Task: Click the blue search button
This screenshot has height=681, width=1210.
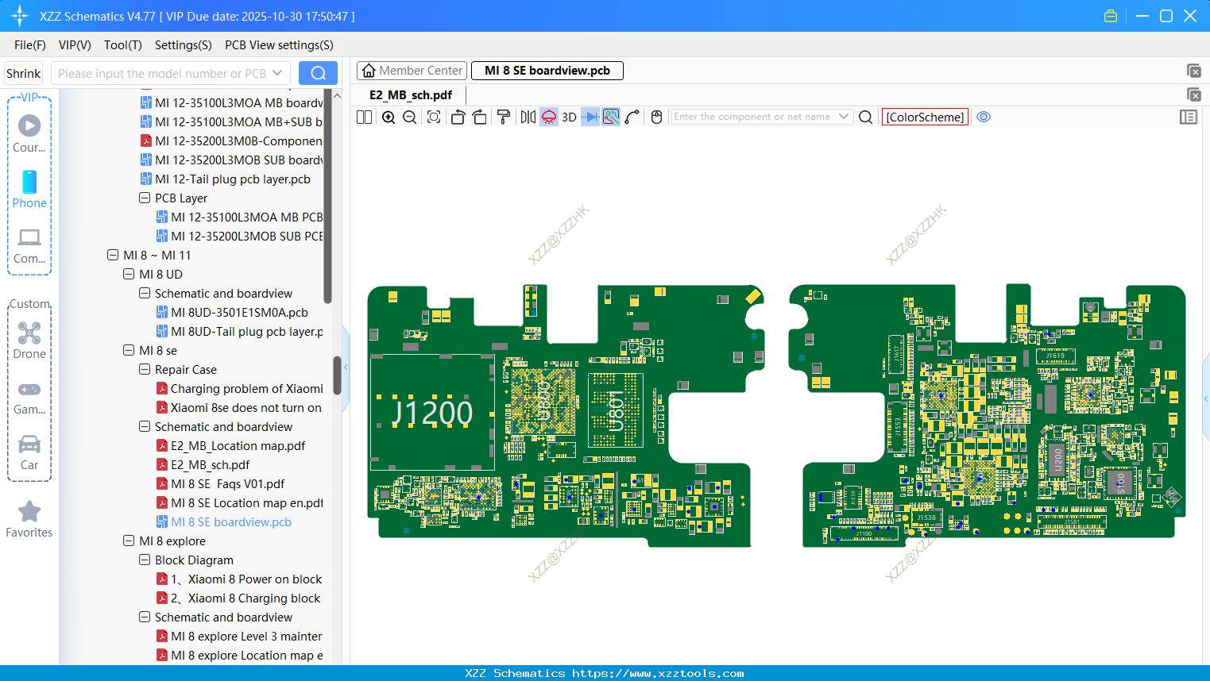Action: pos(318,73)
